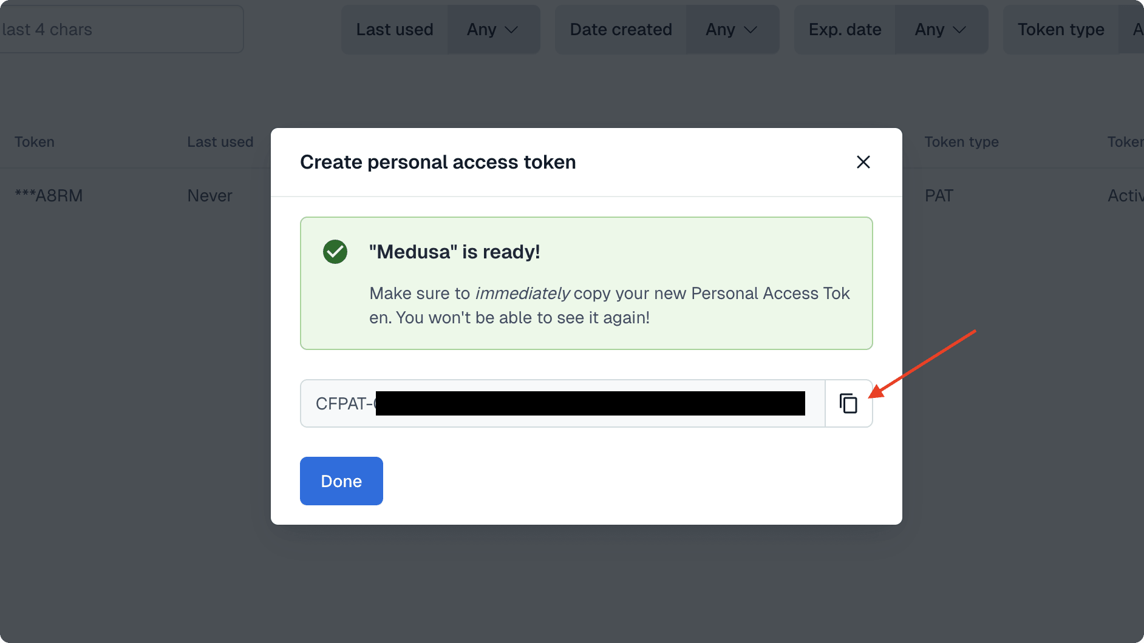
Task: Click Done to finish token creation
Action: (x=341, y=480)
